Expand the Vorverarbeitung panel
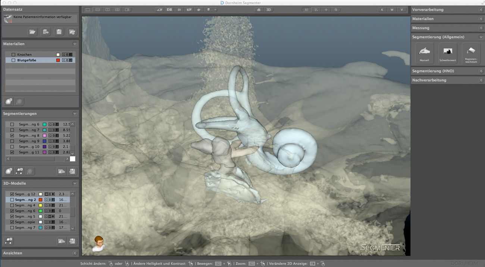 [447, 10]
